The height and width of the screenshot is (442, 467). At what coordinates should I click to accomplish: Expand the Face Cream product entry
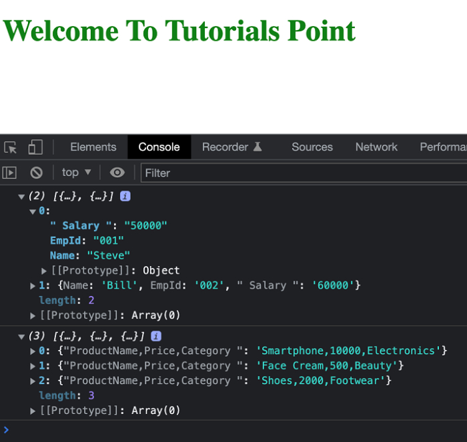pyautogui.click(x=33, y=366)
